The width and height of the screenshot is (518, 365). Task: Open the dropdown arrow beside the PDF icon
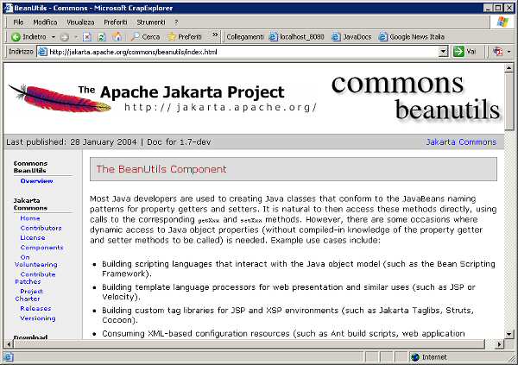(509, 52)
